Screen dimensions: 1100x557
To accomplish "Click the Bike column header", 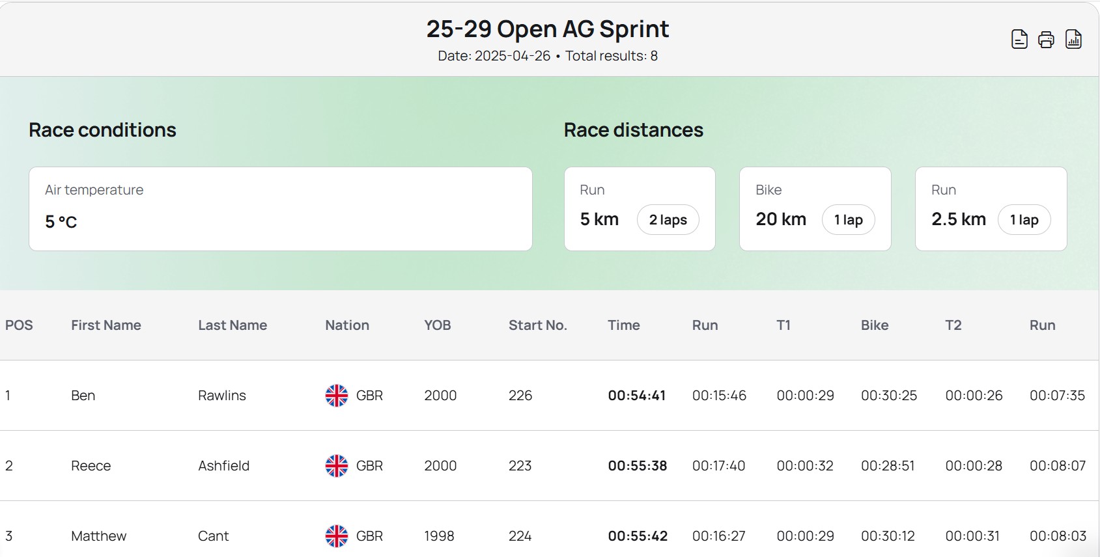I will 874,325.
